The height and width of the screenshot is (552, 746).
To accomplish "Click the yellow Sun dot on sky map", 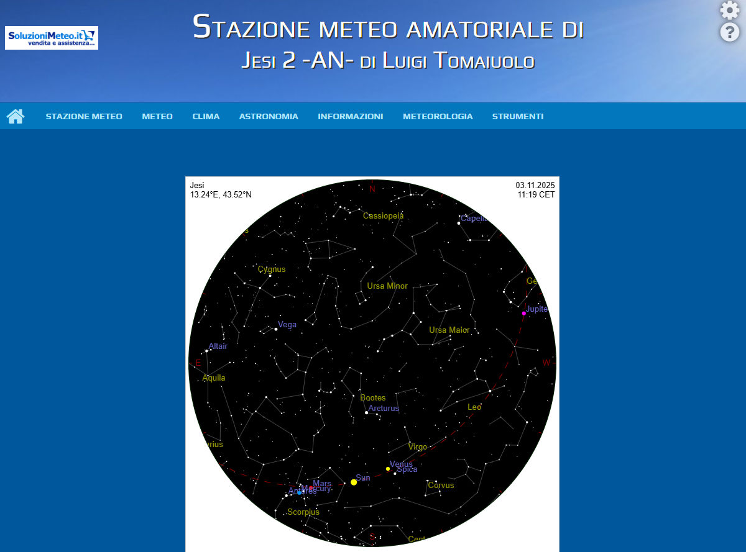I will click(x=354, y=482).
